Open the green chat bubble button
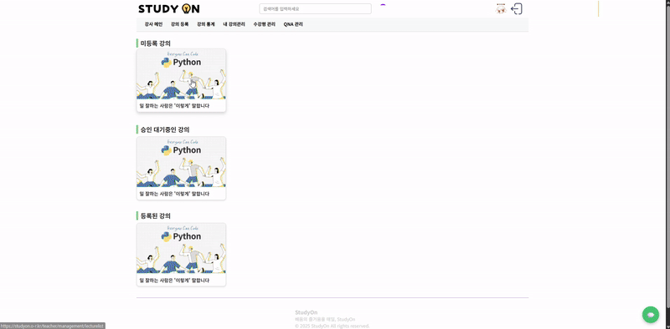This screenshot has height=329, width=670. 651,315
